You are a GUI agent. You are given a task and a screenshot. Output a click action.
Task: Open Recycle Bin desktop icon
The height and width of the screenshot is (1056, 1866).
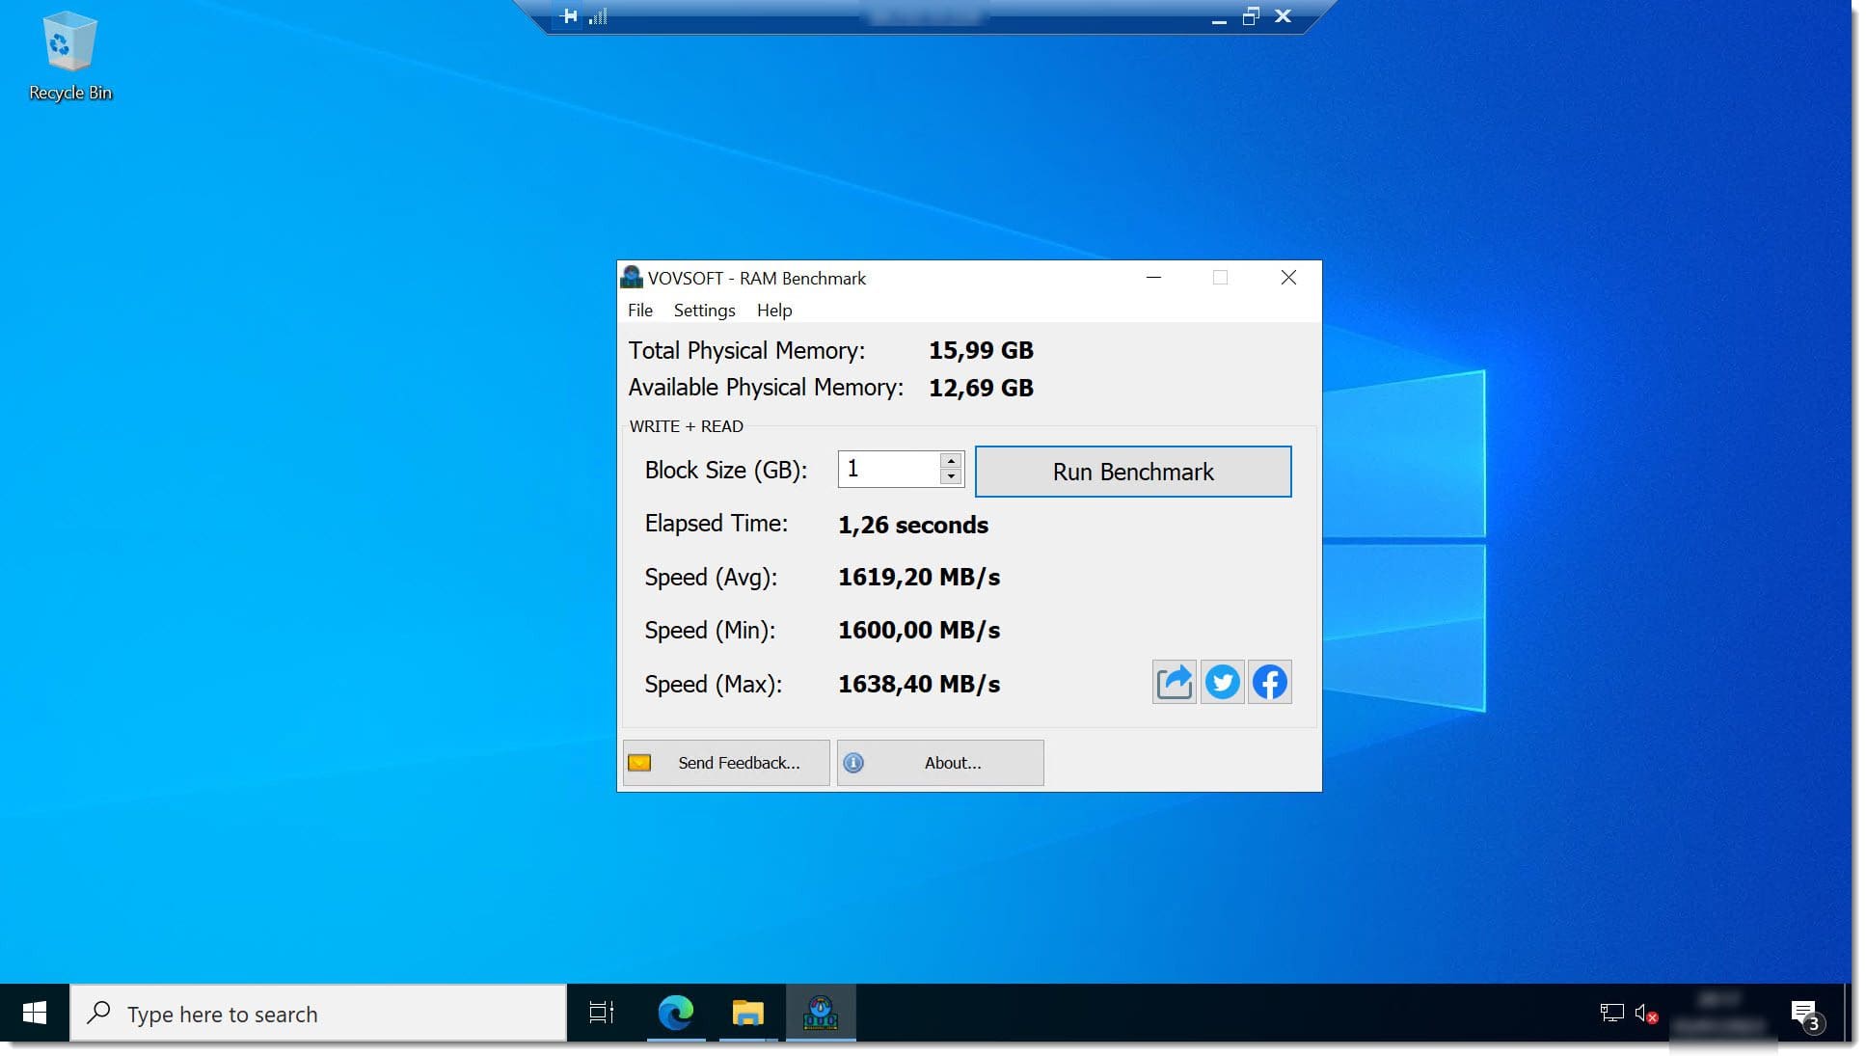70,56
